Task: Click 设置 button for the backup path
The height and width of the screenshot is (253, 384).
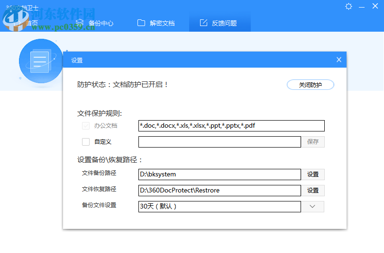Action: (313, 174)
